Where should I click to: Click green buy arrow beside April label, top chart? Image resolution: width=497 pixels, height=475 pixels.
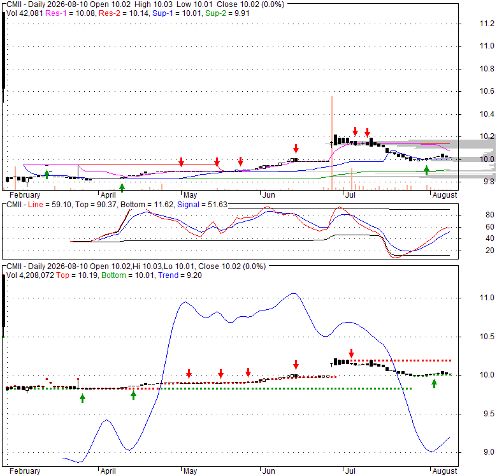pyautogui.click(x=122, y=187)
